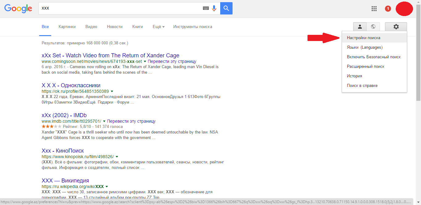The height and width of the screenshot is (205, 421).
Task: Click the Google logo
Action: coord(18,8)
